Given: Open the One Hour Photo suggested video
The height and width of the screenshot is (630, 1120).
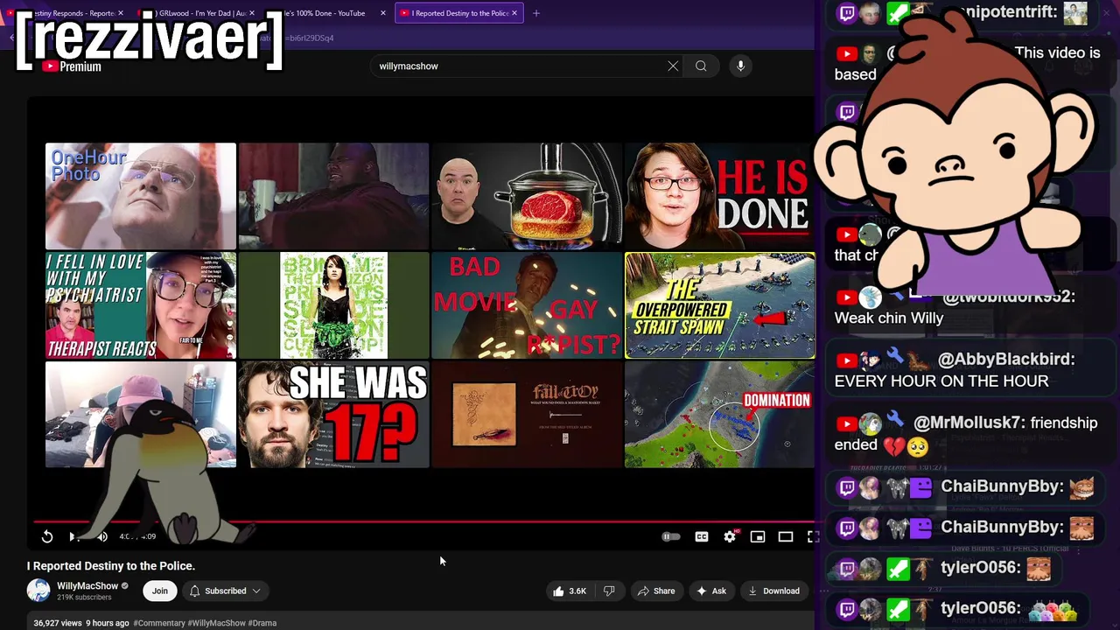Looking at the screenshot, I should coord(141,196).
